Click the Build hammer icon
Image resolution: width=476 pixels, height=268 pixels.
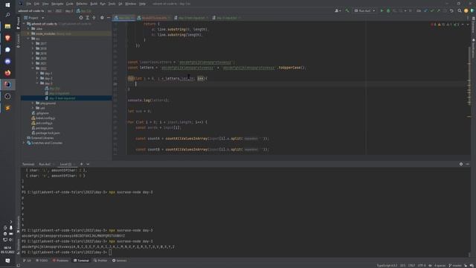tap(347, 10)
